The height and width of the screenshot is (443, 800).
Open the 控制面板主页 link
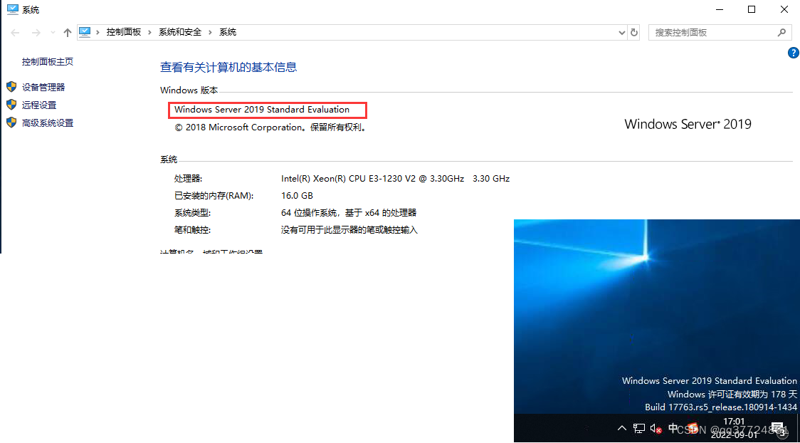click(x=48, y=62)
